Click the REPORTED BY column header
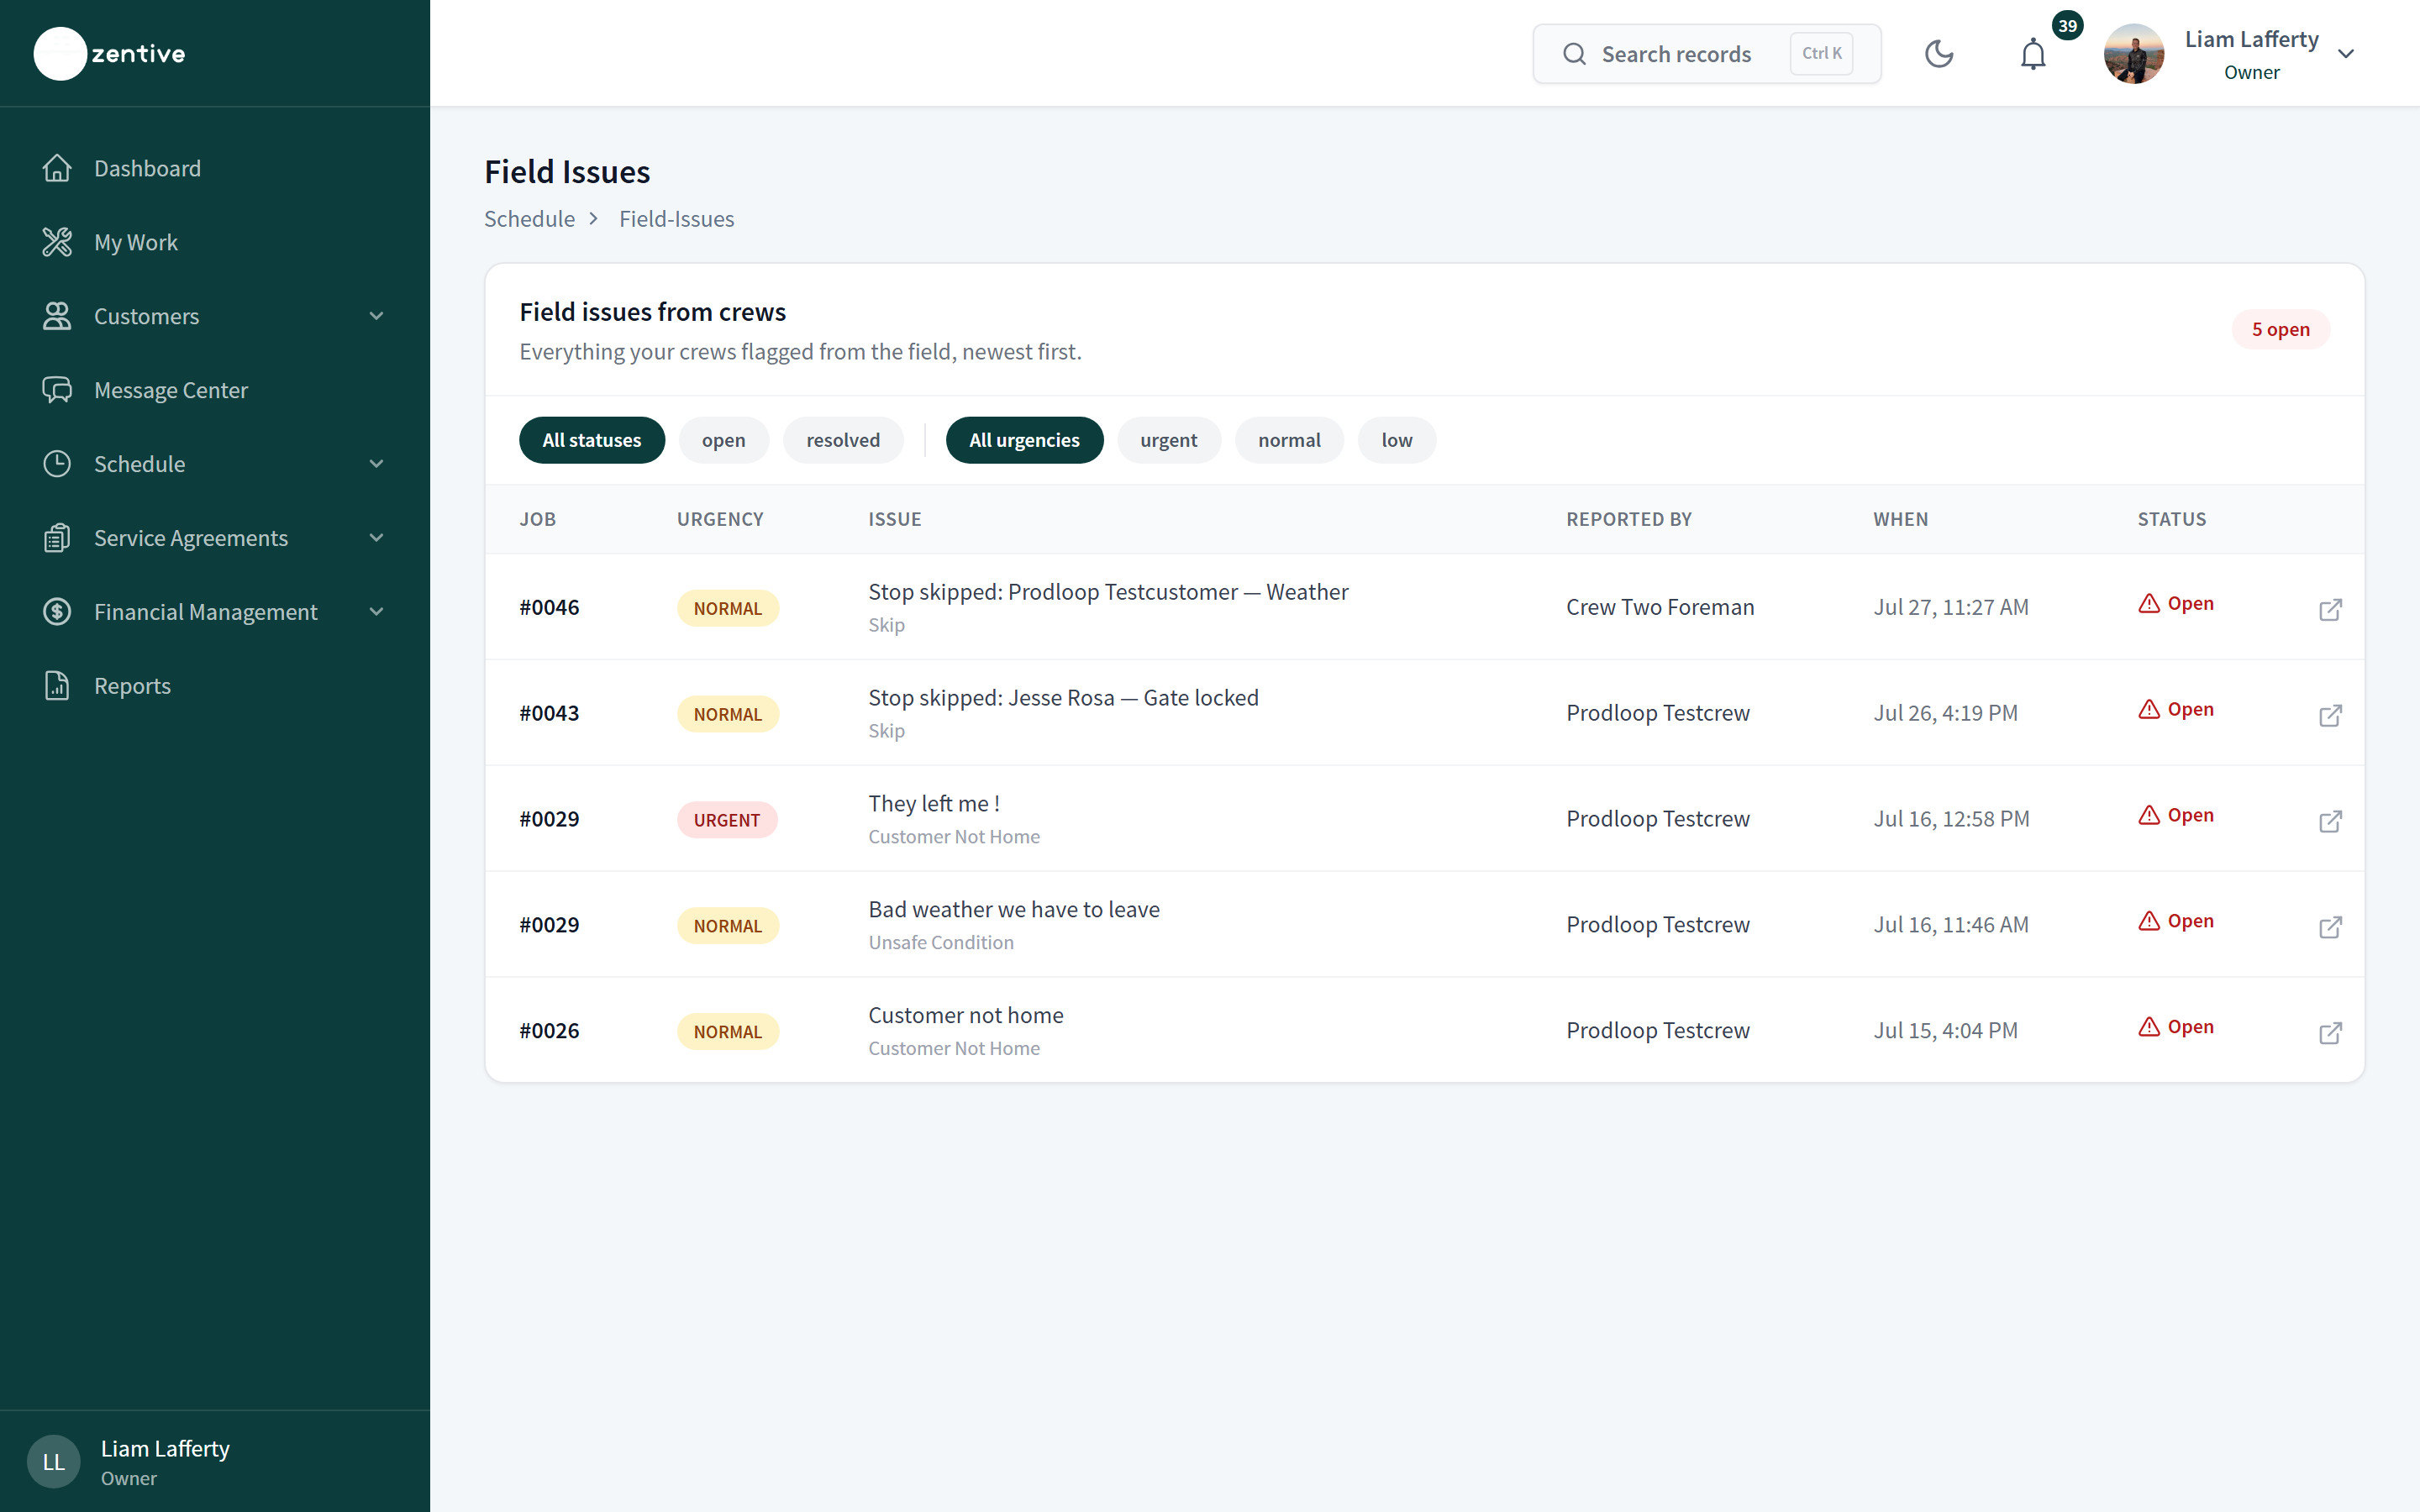 [x=1629, y=519]
